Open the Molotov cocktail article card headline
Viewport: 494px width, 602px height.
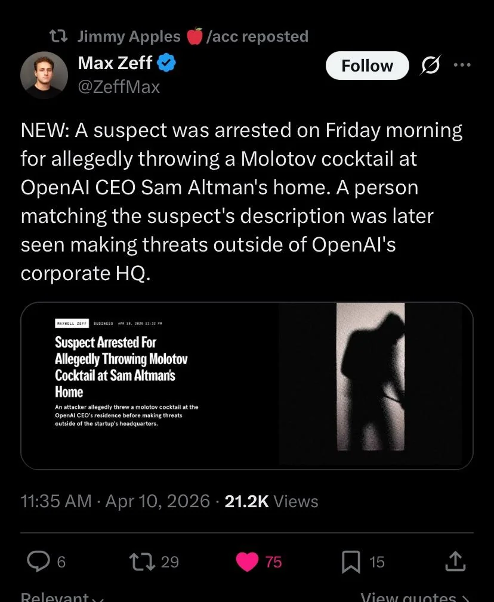[x=122, y=367]
